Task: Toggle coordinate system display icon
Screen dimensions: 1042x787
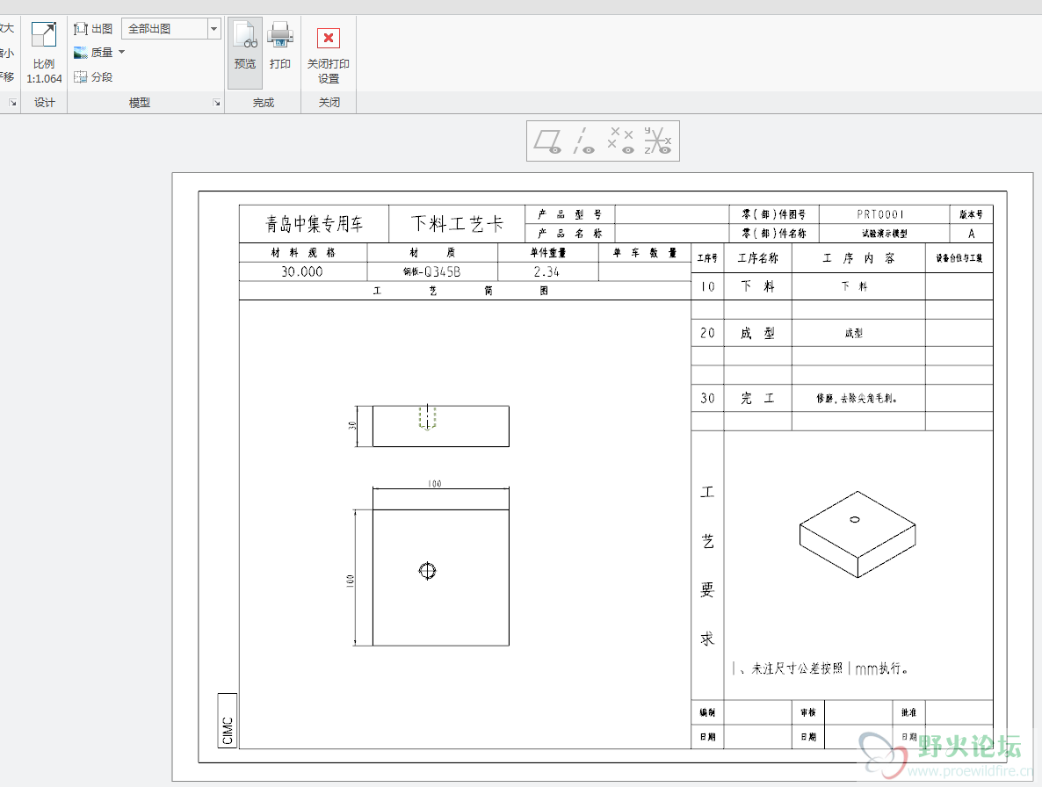Action: point(658,141)
